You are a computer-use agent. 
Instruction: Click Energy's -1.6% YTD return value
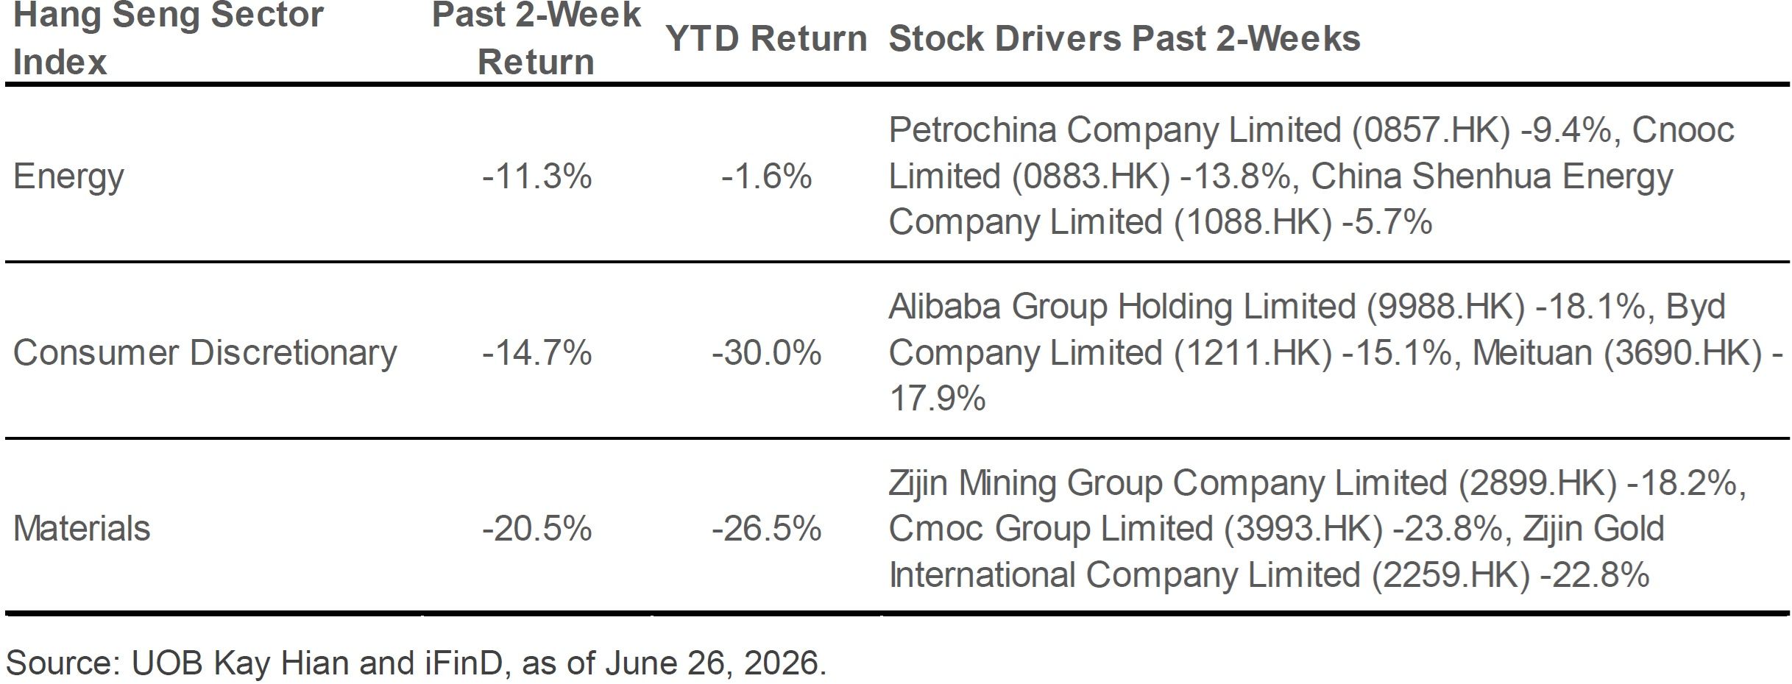[x=766, y=177]
